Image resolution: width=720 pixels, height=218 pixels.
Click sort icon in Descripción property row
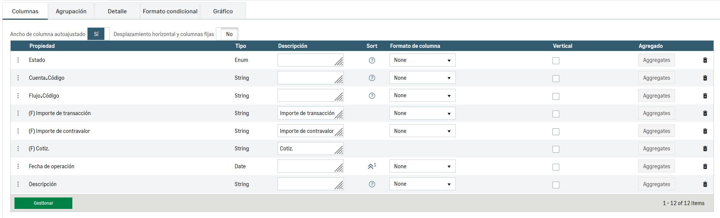[x=372, y=184]
